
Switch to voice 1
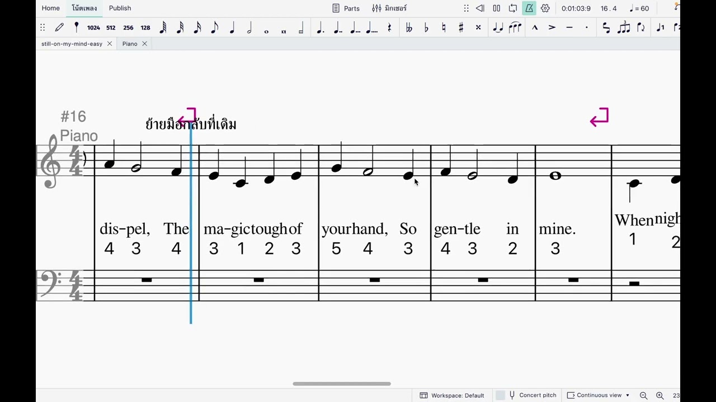(661, 27)
